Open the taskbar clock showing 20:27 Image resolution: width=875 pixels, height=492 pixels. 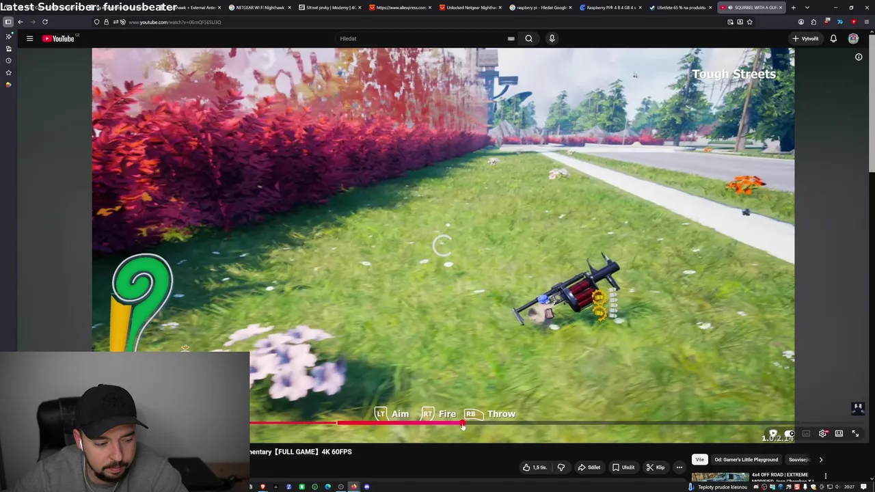(849, 487)
